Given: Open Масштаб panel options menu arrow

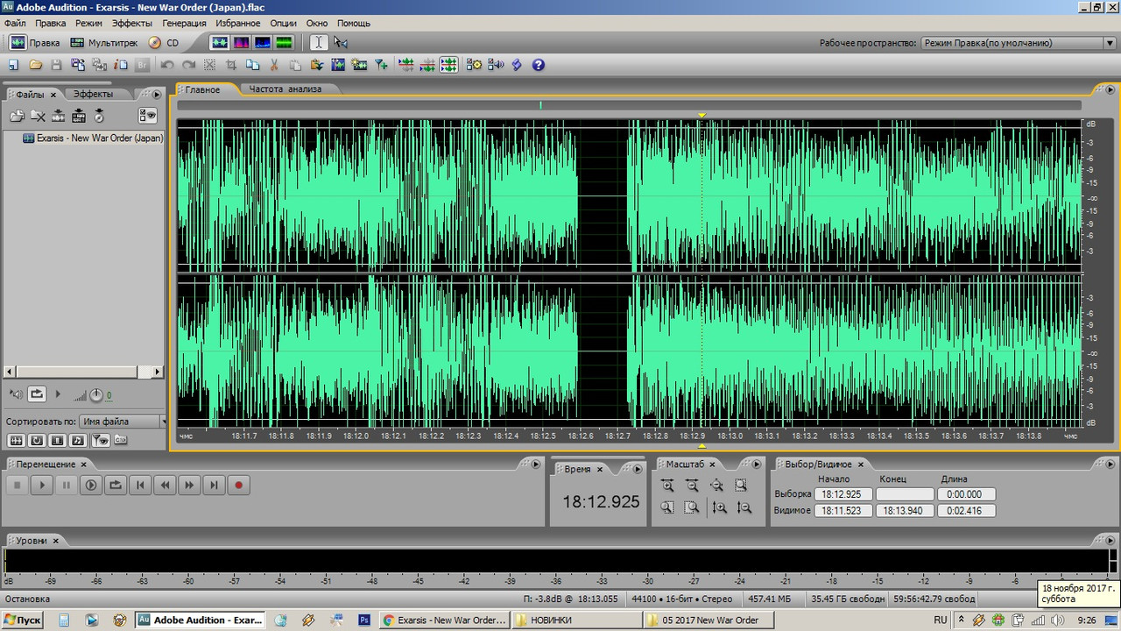Looking at the screenshot, I should [757, 463].
